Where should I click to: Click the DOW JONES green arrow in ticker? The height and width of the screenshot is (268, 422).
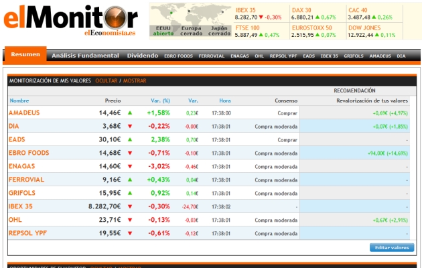[x=376, y=35]
